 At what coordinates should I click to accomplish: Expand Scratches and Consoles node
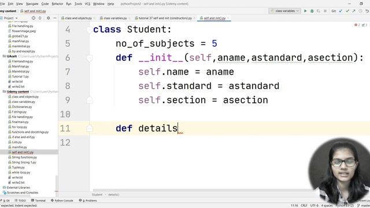(x=22, y=192)
